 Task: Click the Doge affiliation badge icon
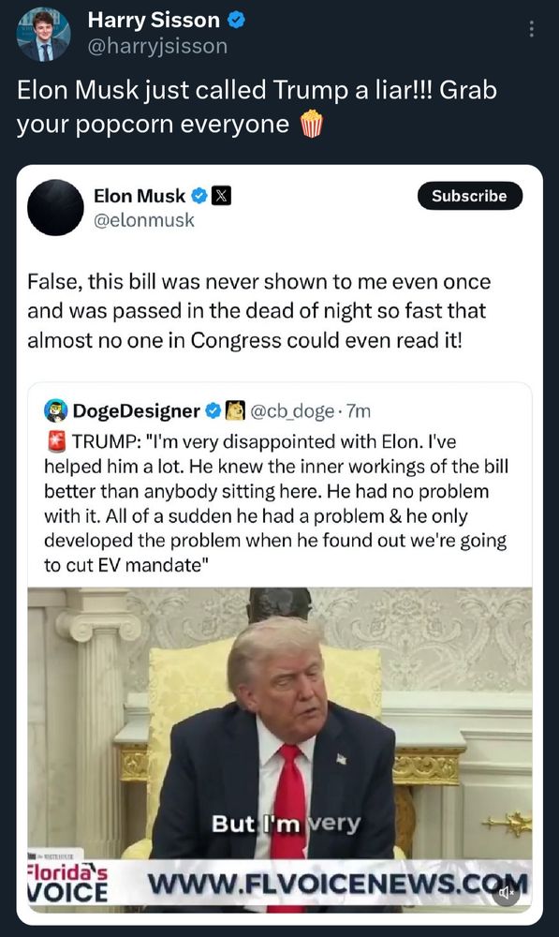tap(235, 410)
